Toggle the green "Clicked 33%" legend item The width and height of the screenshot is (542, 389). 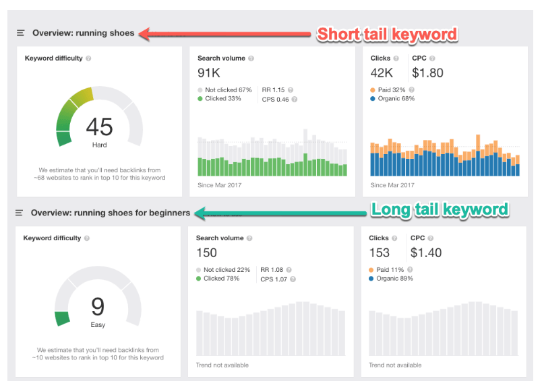coord(219,99)
